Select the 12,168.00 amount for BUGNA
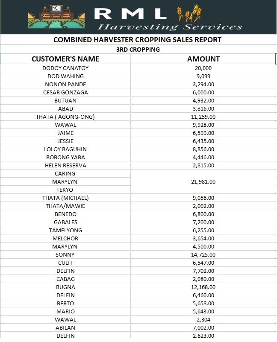Viewport: 277px width, 342px height. (203, 287)
